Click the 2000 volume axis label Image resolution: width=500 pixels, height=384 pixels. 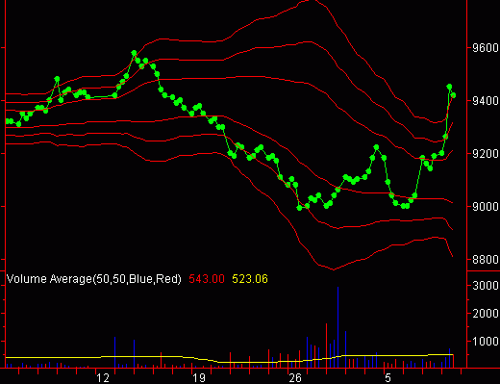point(486,314)
